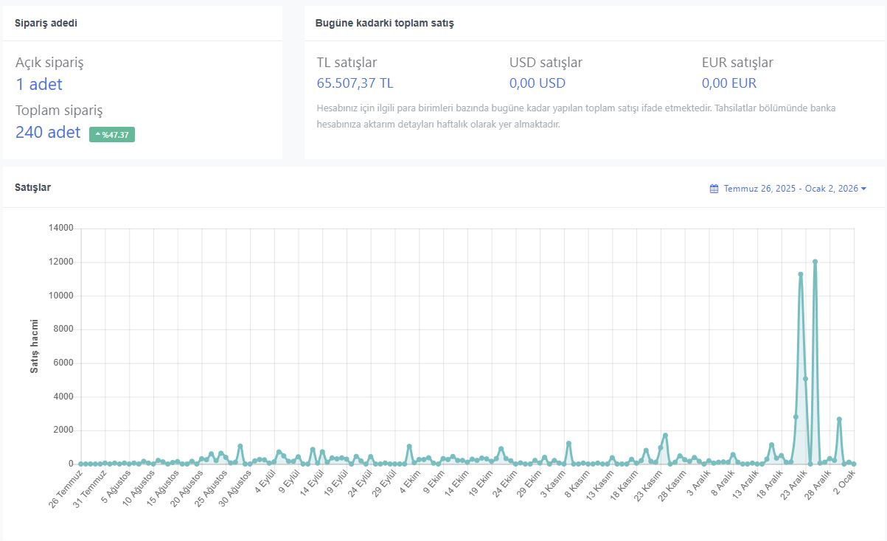
Task: Select the 240 adet total orders value
Action: [x=48, y=133]
